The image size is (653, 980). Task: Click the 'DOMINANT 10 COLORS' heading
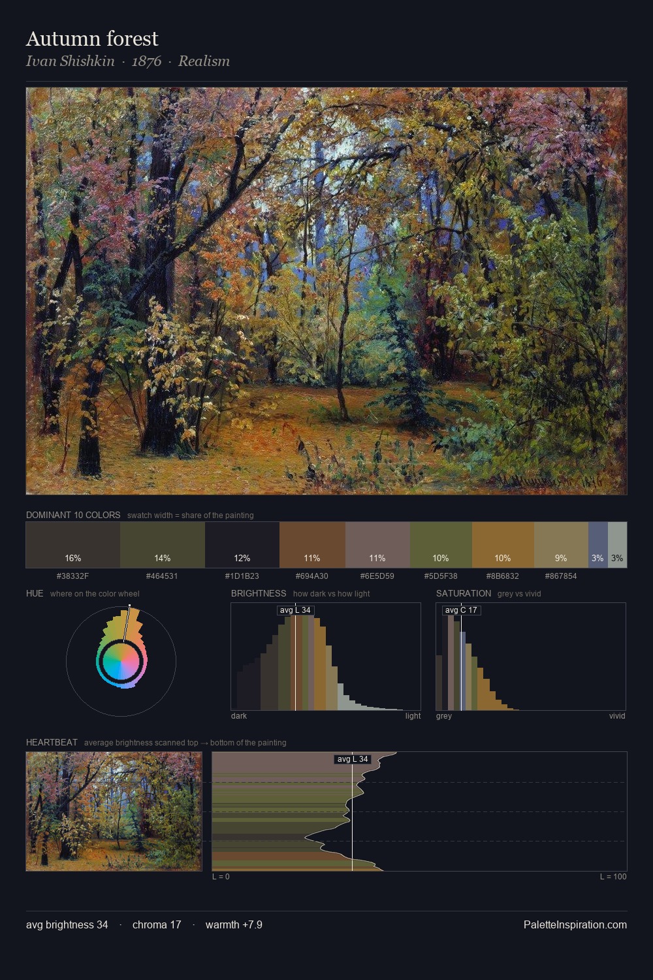pos(73,515)
